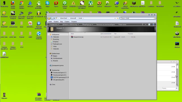
Task: Expand the Общий доступ dropdown
Action: click(88, 25)
